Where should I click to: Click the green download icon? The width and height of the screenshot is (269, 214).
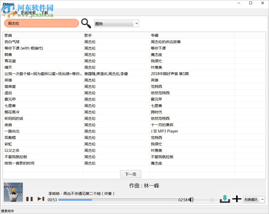[225, 199]
